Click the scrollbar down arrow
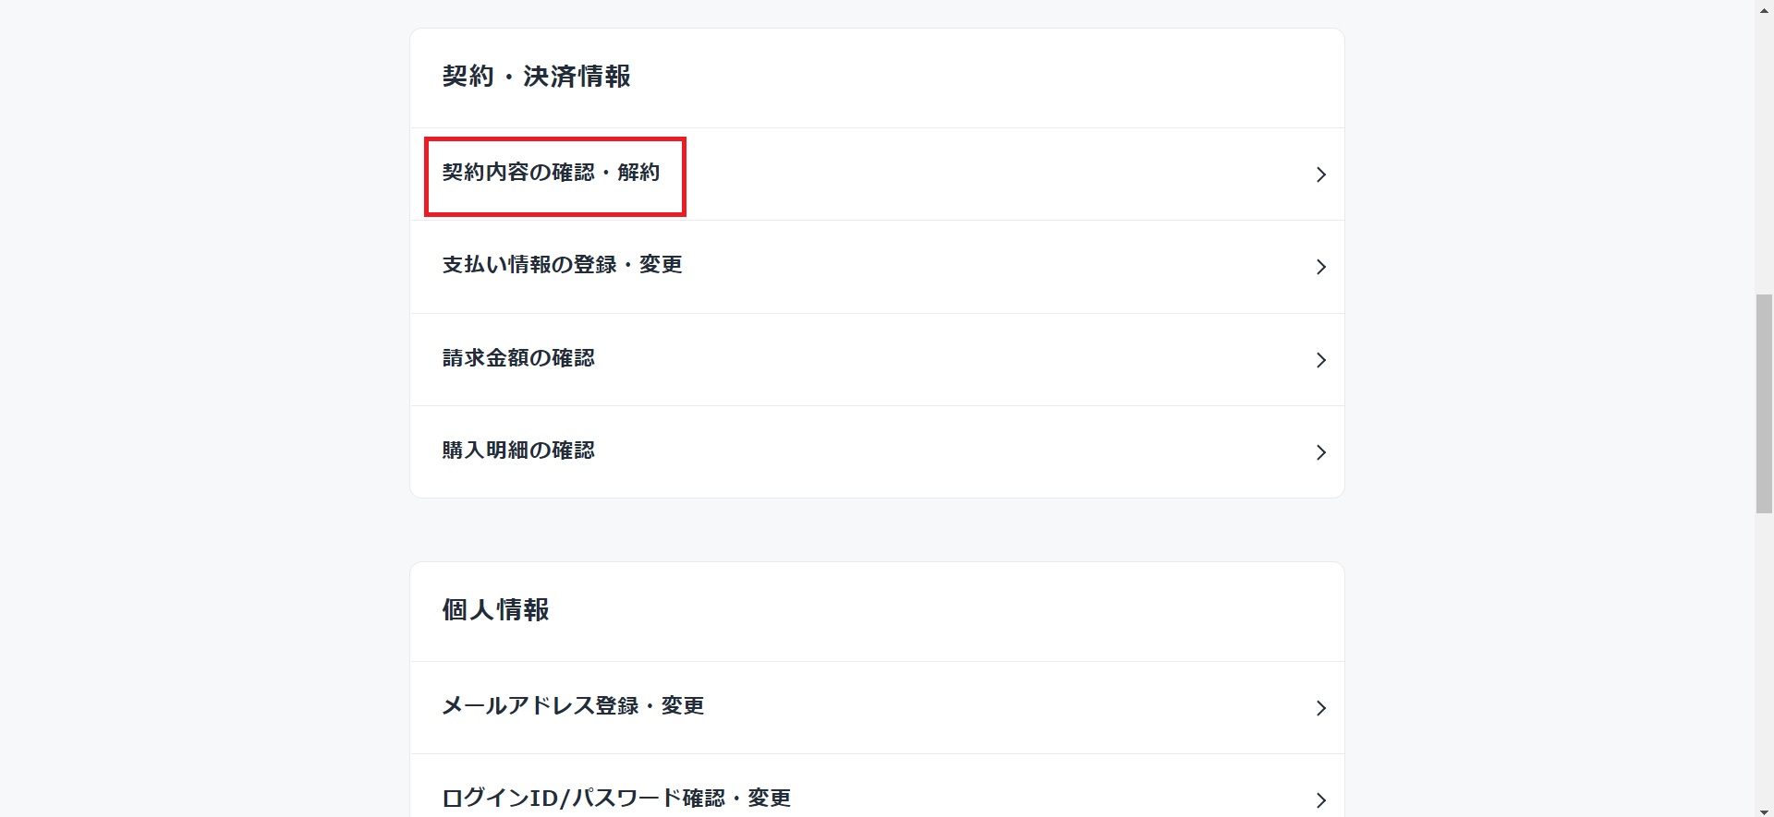1774x817 pixels. pos(1764,810)
